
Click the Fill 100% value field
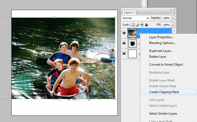[166, 25]
